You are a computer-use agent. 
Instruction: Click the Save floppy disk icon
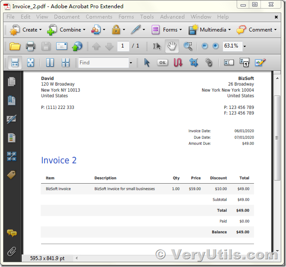[x=46, y=46]
